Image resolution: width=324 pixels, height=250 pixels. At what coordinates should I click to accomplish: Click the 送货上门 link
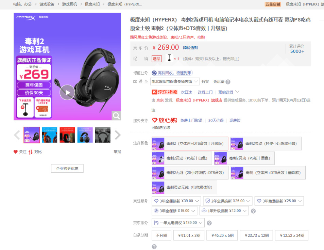coord(205,92)
